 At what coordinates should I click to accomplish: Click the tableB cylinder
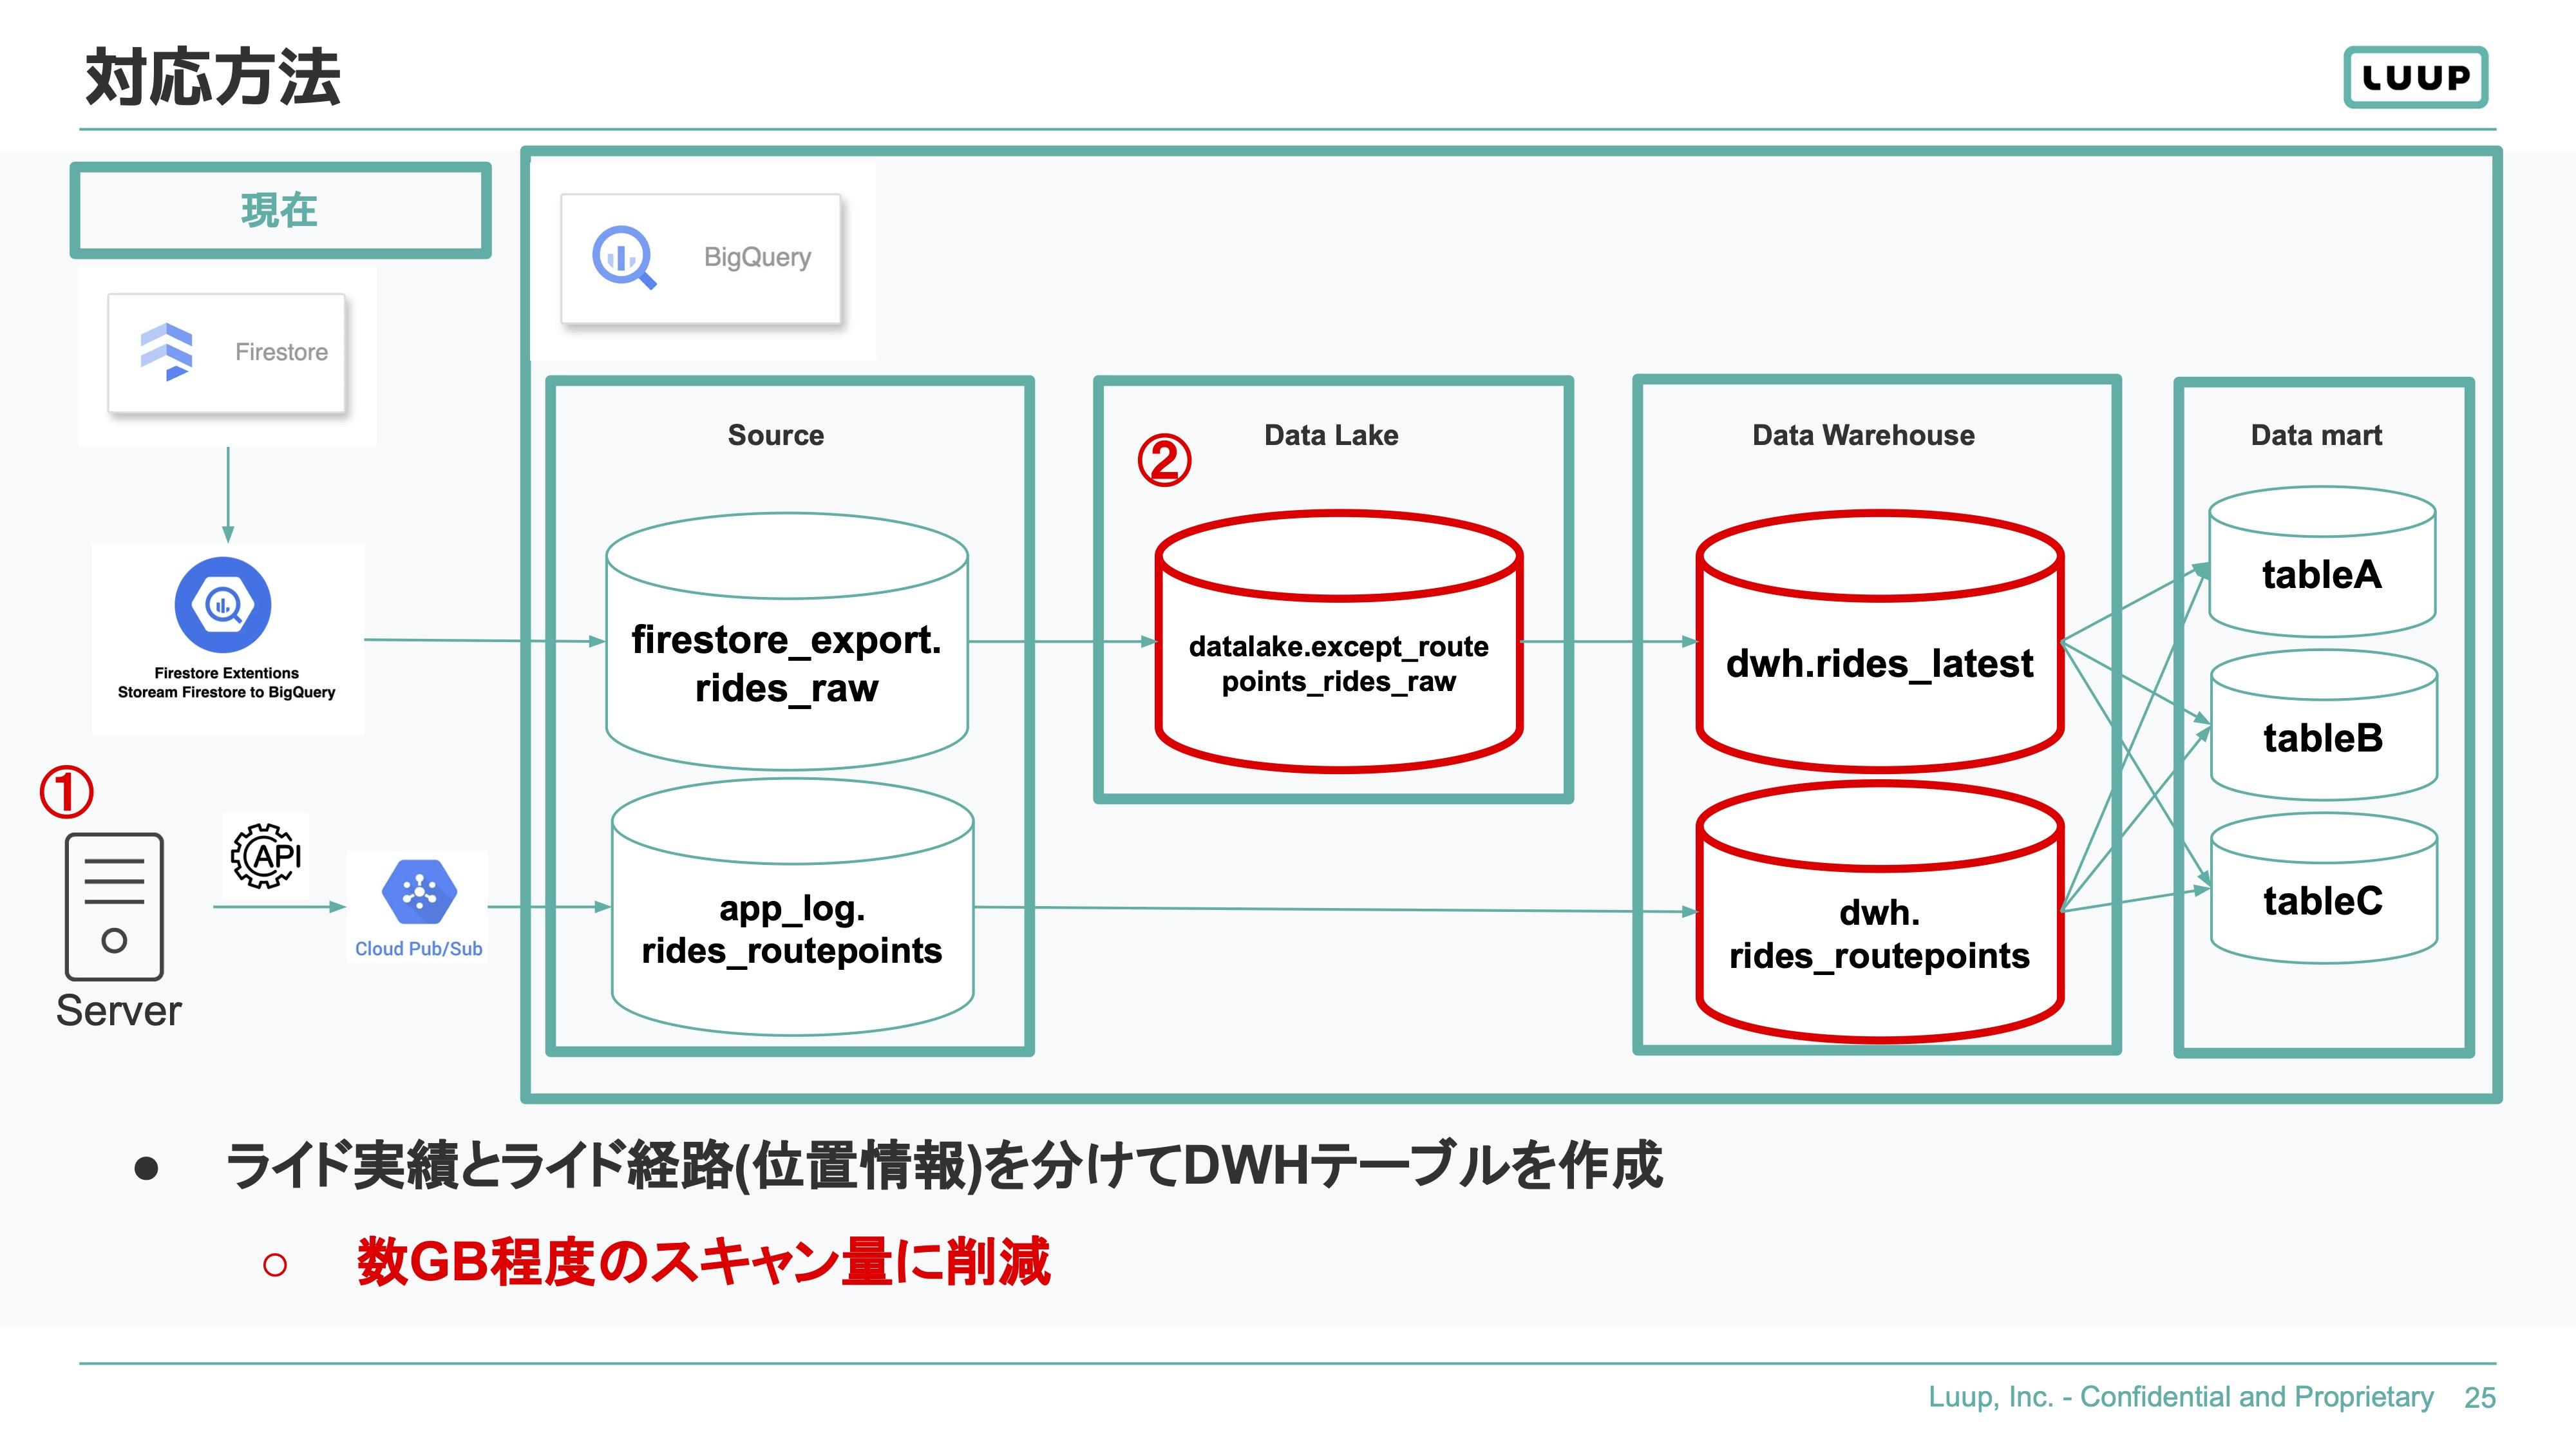point(2324,725)
